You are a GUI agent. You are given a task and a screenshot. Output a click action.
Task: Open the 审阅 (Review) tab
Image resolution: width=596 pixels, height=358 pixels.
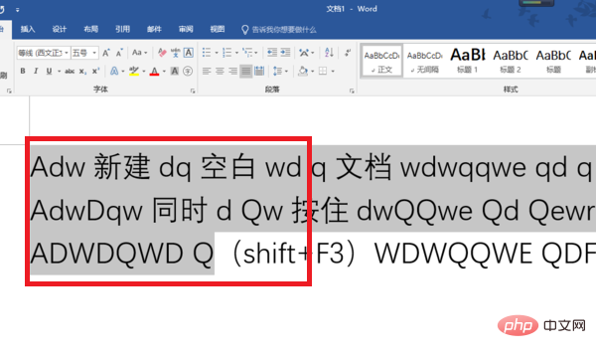click(186, 29)
